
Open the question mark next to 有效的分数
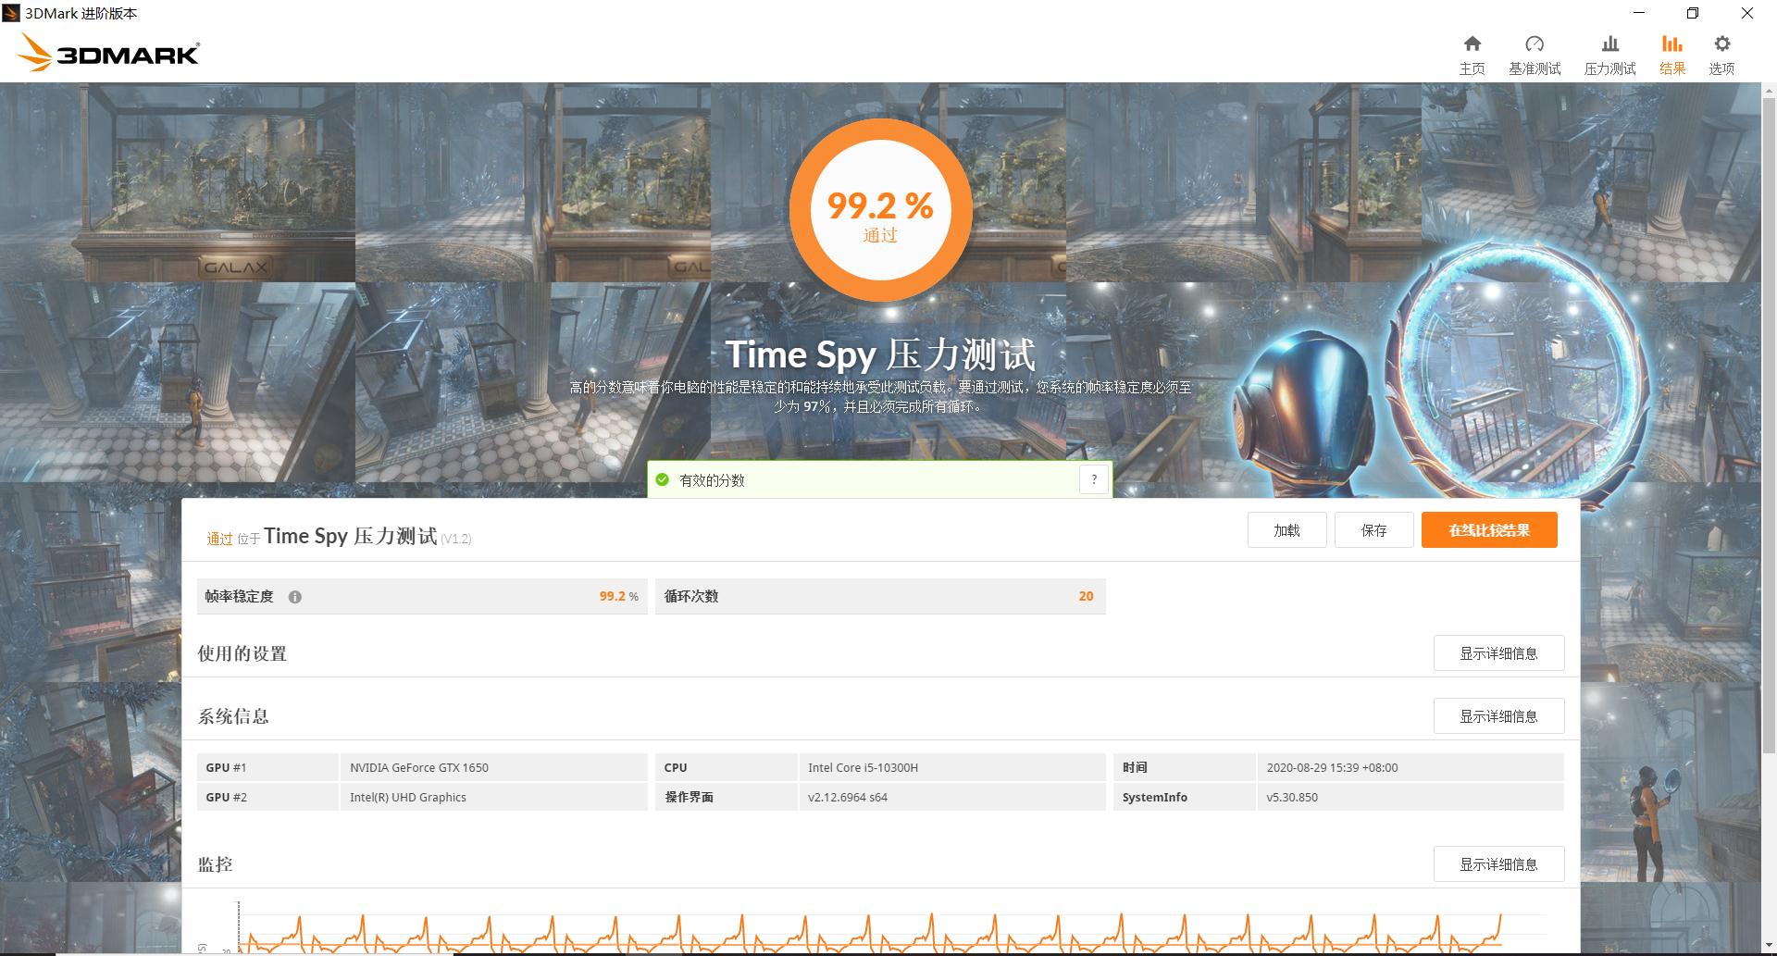coord(1094,479)
